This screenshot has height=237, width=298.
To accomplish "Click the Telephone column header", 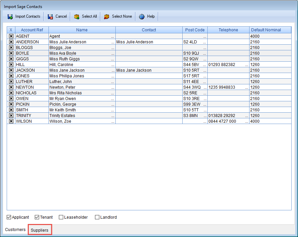I will 228,30.
